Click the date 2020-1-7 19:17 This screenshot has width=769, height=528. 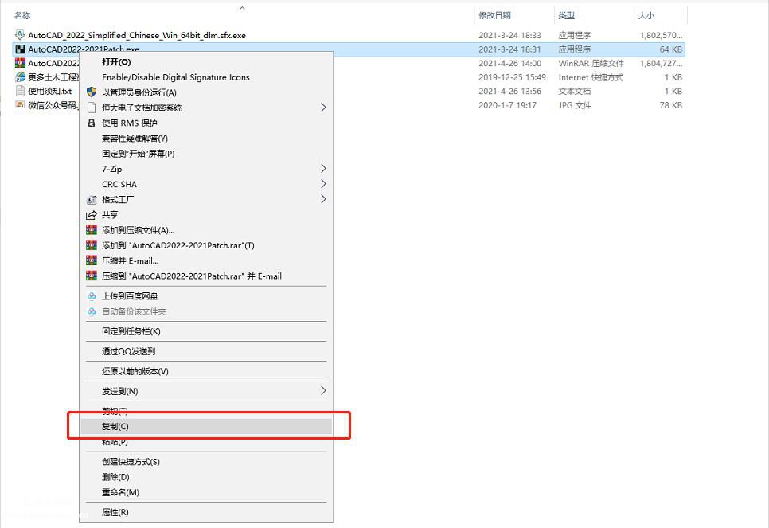(x=507, y=104)
